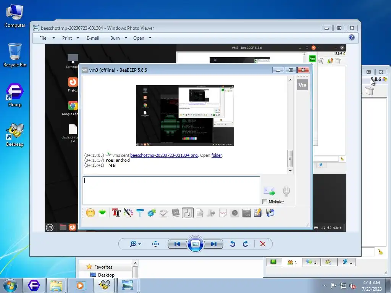Click the Photo Viewer taskbar button

click(128, 285)
